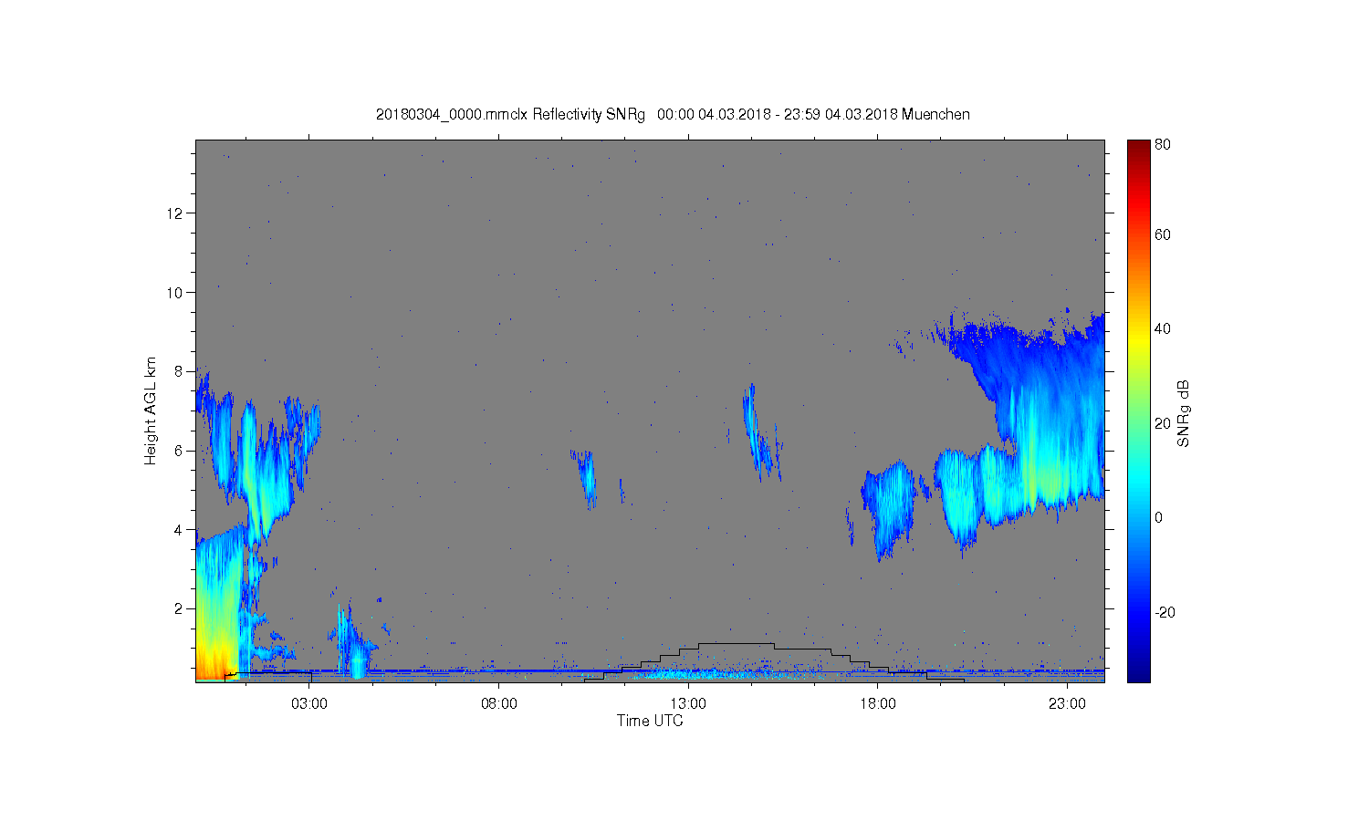Click the height tick label 2

(x=180, y=608)
